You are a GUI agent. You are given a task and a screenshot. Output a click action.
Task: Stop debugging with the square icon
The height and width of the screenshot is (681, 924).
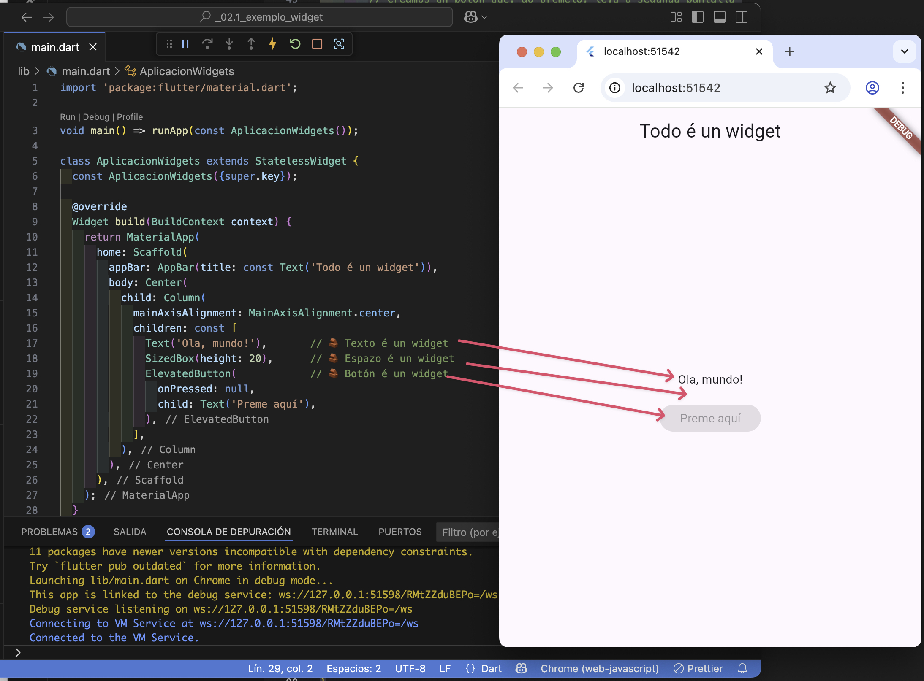click(317, 44)
